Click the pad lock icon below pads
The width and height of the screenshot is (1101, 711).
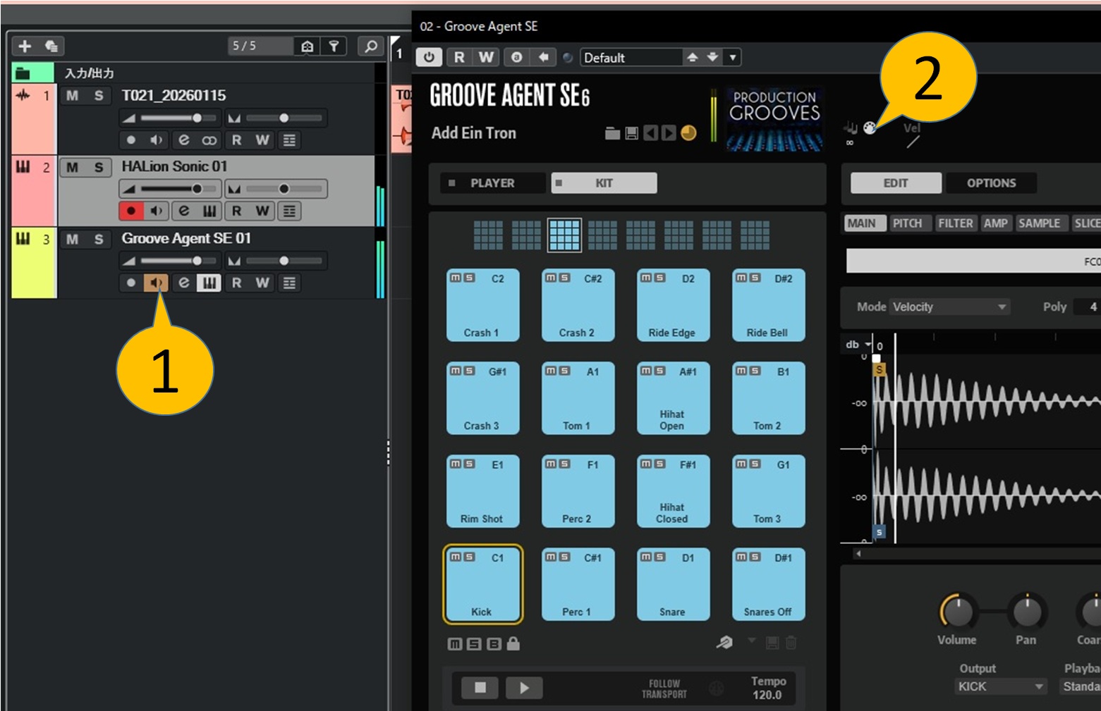coord(513,643)
